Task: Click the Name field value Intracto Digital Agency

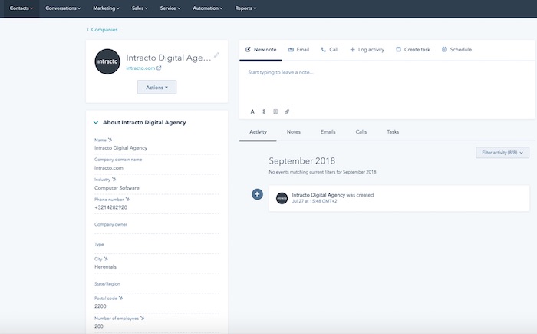Action: 121,148
